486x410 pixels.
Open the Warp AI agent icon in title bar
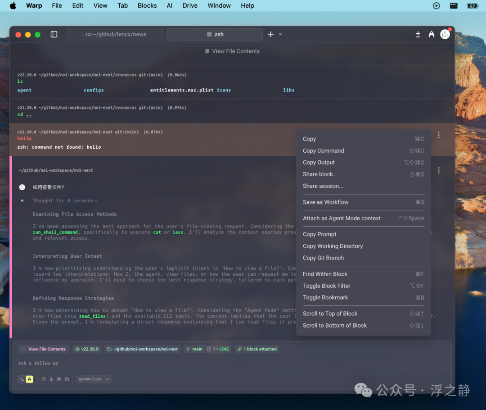coord(432,34)
